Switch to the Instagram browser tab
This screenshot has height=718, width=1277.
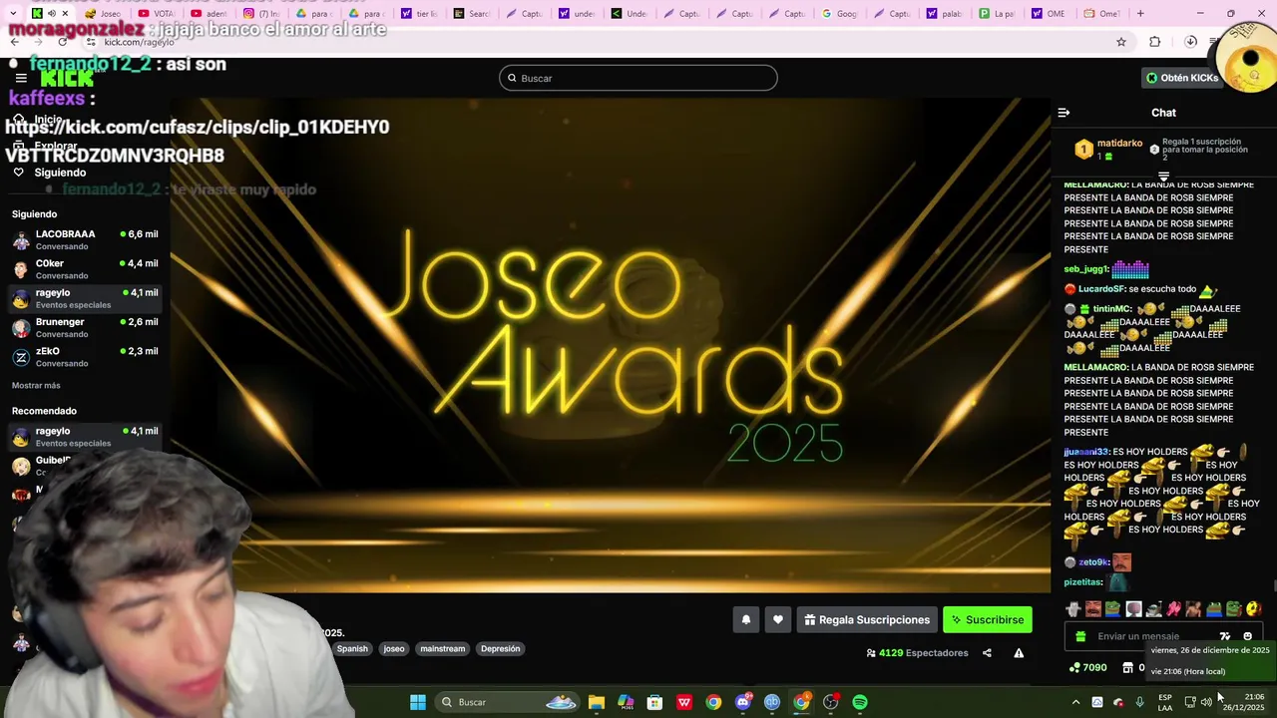point(263,14)
